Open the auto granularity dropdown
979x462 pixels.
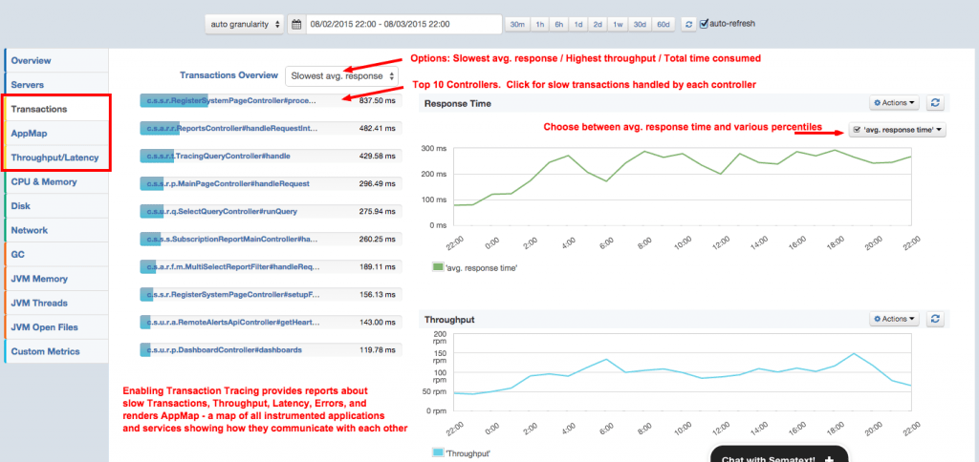pos(245,23)
